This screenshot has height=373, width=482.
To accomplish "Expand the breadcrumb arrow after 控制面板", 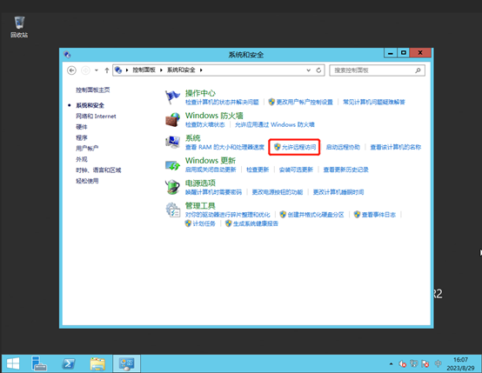I will pyautogui.click(x=161, y=70).
